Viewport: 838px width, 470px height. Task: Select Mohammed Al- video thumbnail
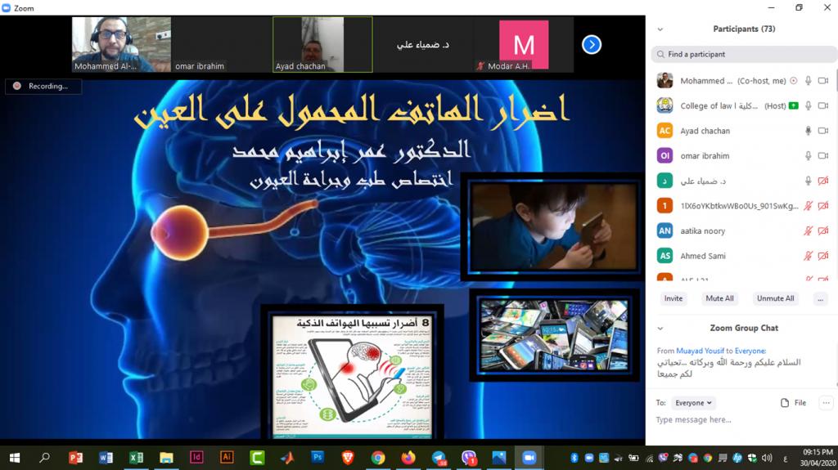121,44
